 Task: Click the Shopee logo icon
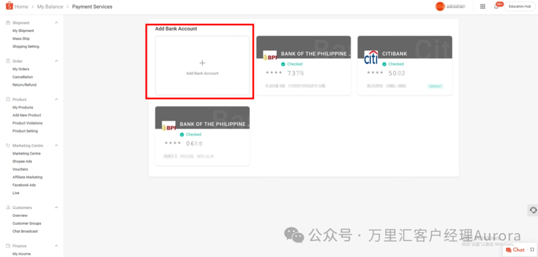coord(9,6)
